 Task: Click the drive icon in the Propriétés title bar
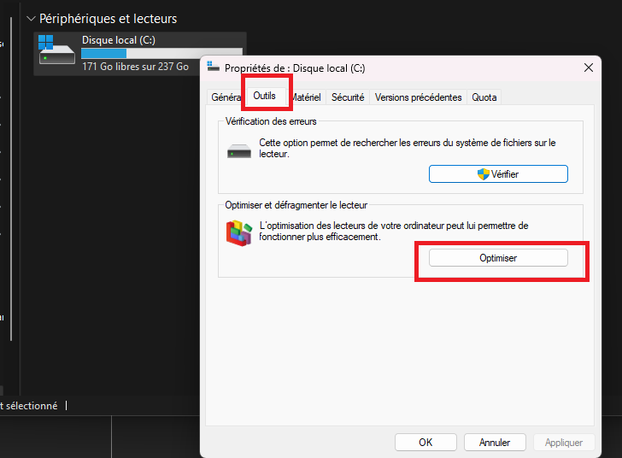click(214, 68)
